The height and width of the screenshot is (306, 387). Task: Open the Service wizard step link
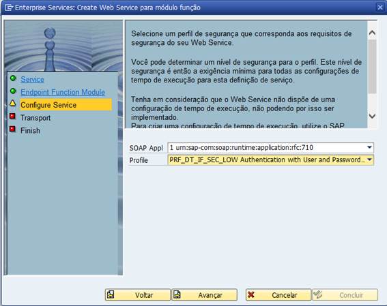coord(32,79)
